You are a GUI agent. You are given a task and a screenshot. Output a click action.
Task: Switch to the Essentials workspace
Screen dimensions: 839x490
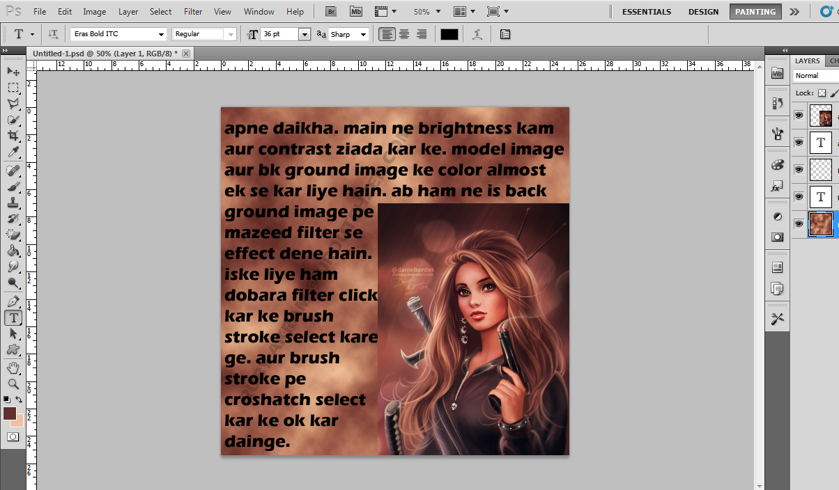pyautogui.click(x=647, y=12)
